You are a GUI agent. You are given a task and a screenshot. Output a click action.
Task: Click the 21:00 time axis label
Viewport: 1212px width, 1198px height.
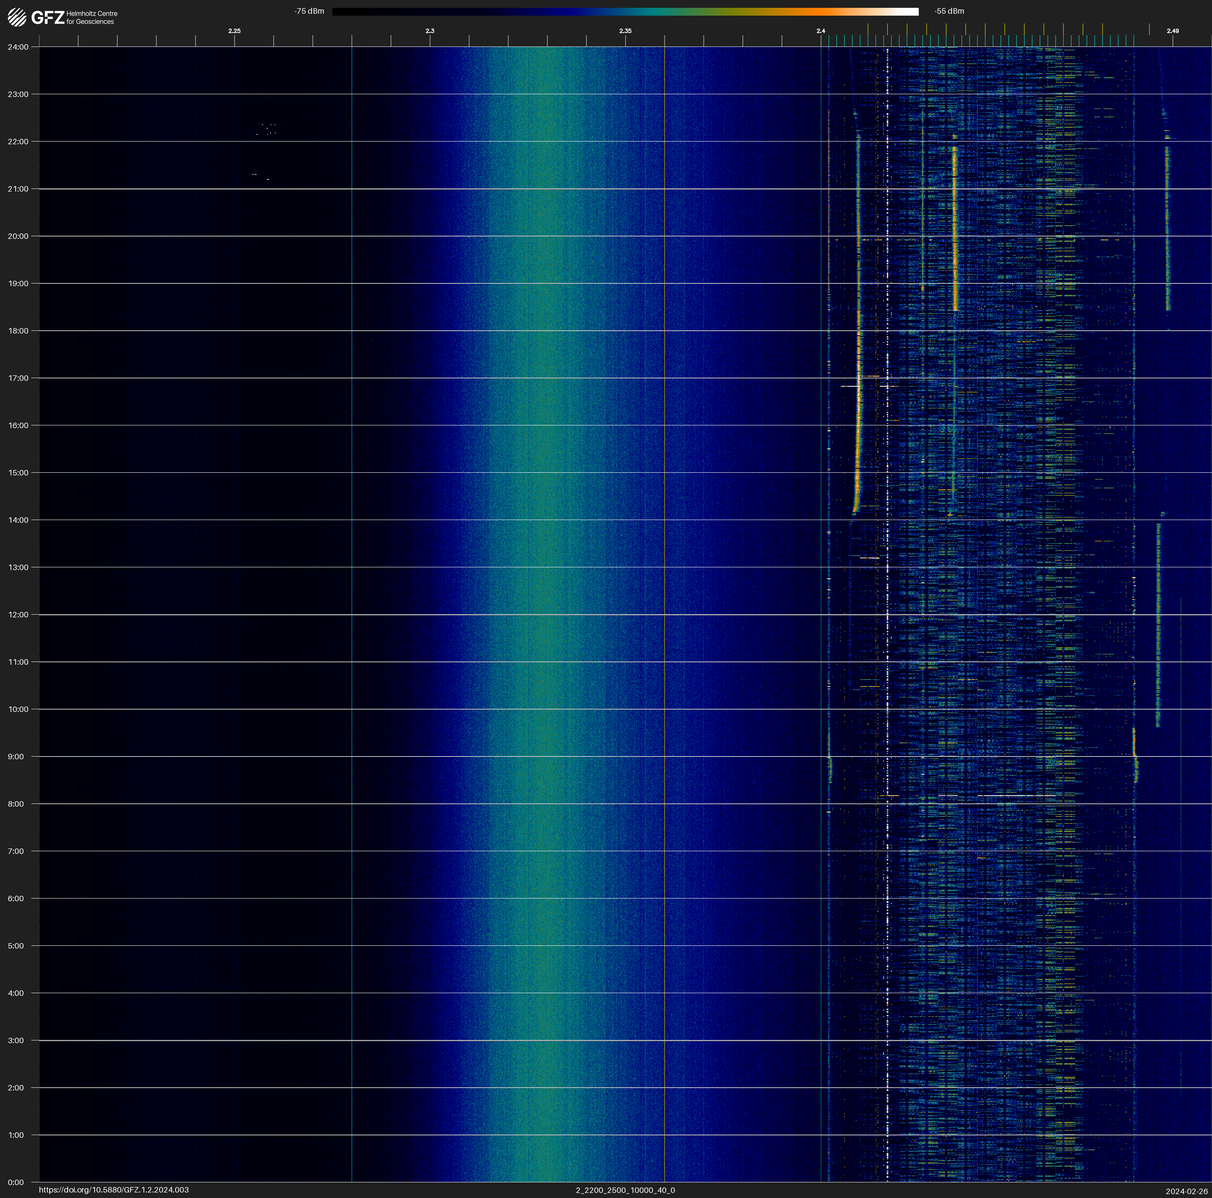tap(18, 189)
